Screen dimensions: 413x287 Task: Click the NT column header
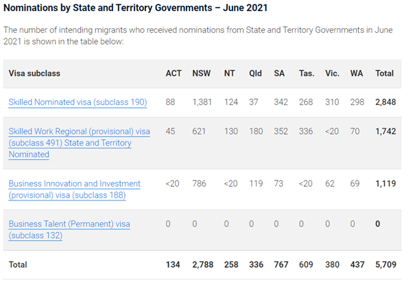click(230, 73)
